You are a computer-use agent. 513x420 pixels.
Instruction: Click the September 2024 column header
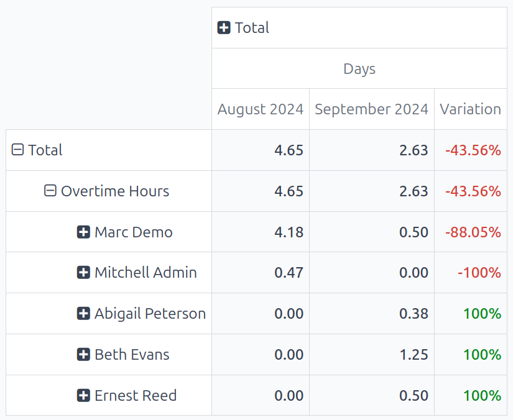(371, 109)
